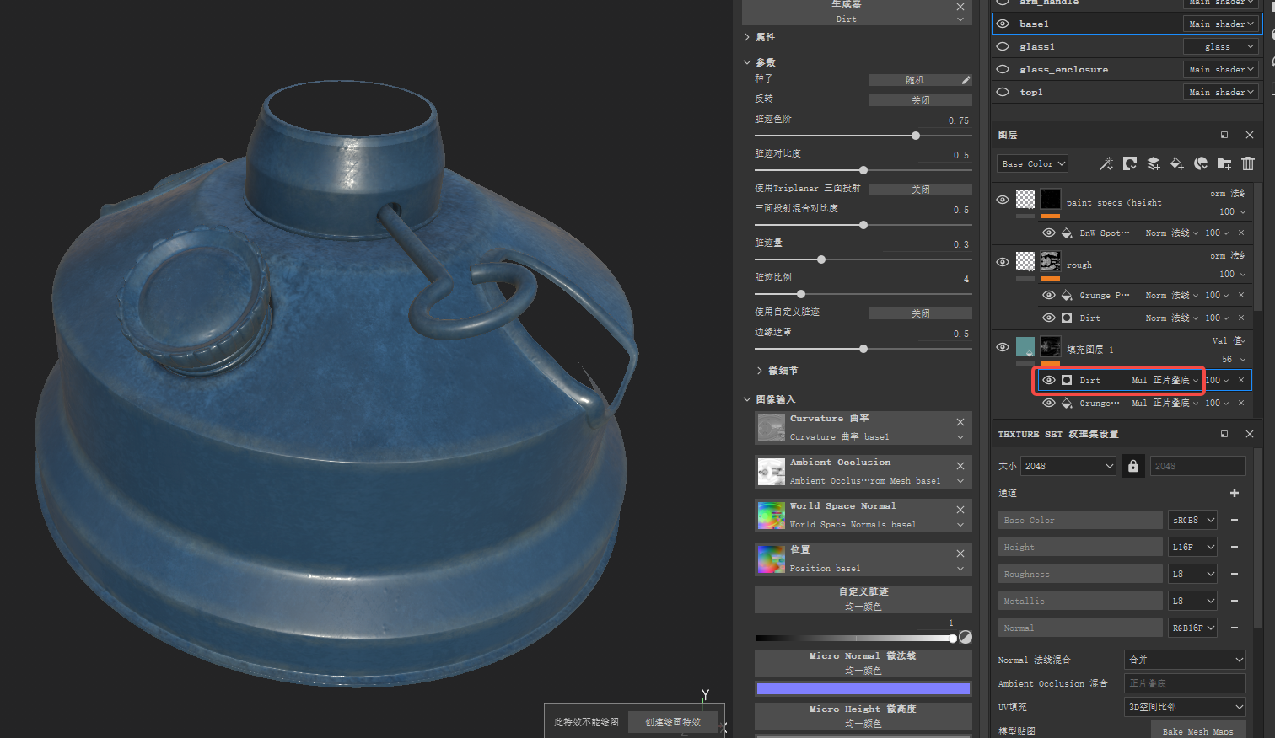Open the Base Color channel dropdown

tap(1031, 163)
